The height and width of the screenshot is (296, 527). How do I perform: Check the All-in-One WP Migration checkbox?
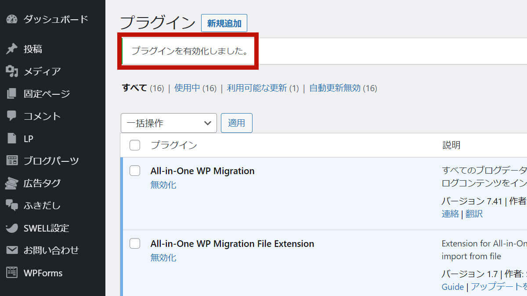tap(135, 171)
